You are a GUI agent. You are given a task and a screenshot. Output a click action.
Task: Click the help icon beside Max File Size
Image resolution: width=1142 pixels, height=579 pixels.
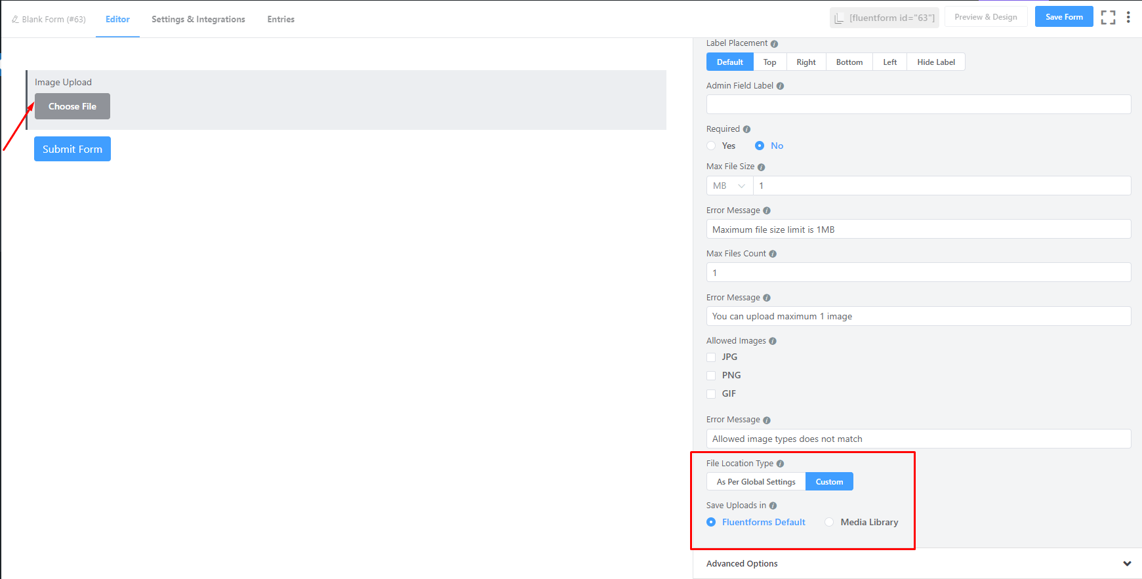tap(761, 167)
